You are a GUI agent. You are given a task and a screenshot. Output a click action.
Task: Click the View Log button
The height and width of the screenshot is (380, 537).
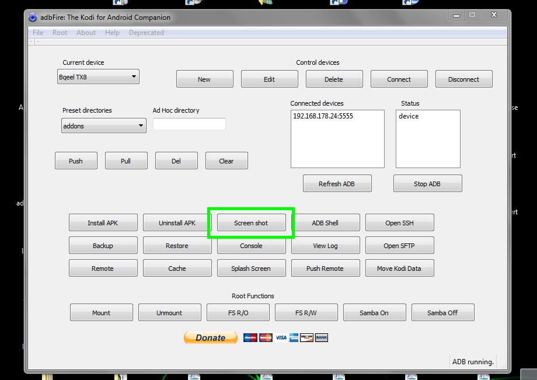click(x=325, y=246)
